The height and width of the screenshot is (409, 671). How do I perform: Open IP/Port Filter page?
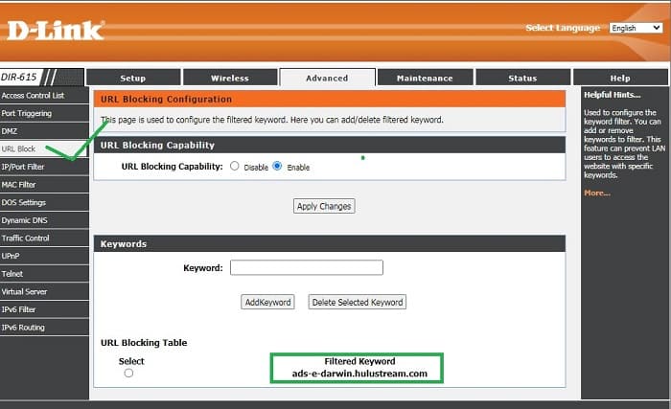click(44, 167)
